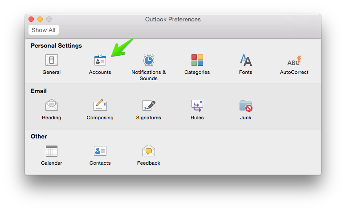Image resolution: width=346 pixels, height=211 pixels.
Task: Open the Calendar preferences icon
Action: pos(51,151)
